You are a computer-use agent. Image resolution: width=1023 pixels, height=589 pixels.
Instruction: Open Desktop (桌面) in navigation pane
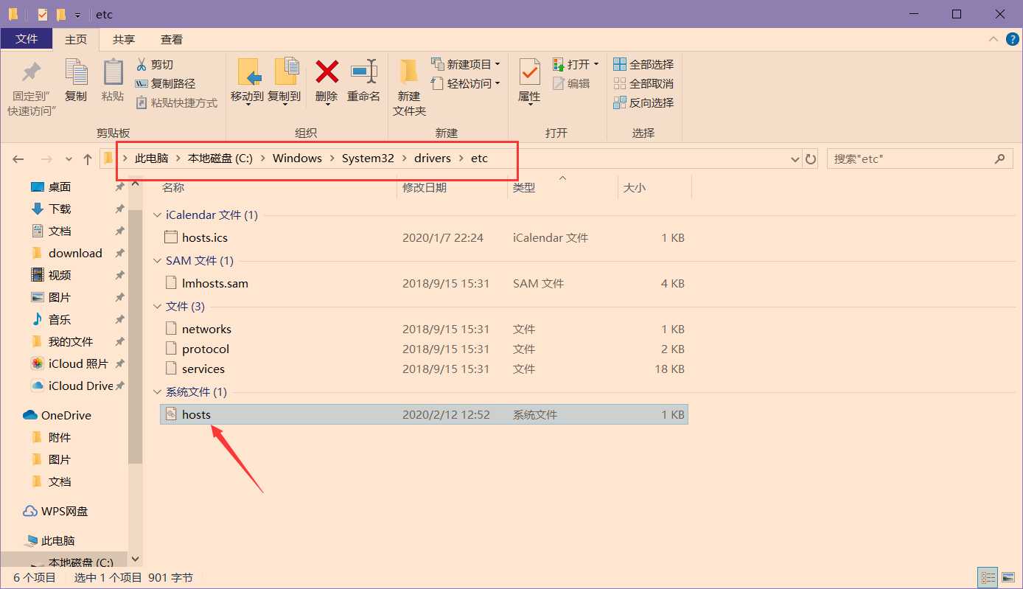tap(60, 187)
